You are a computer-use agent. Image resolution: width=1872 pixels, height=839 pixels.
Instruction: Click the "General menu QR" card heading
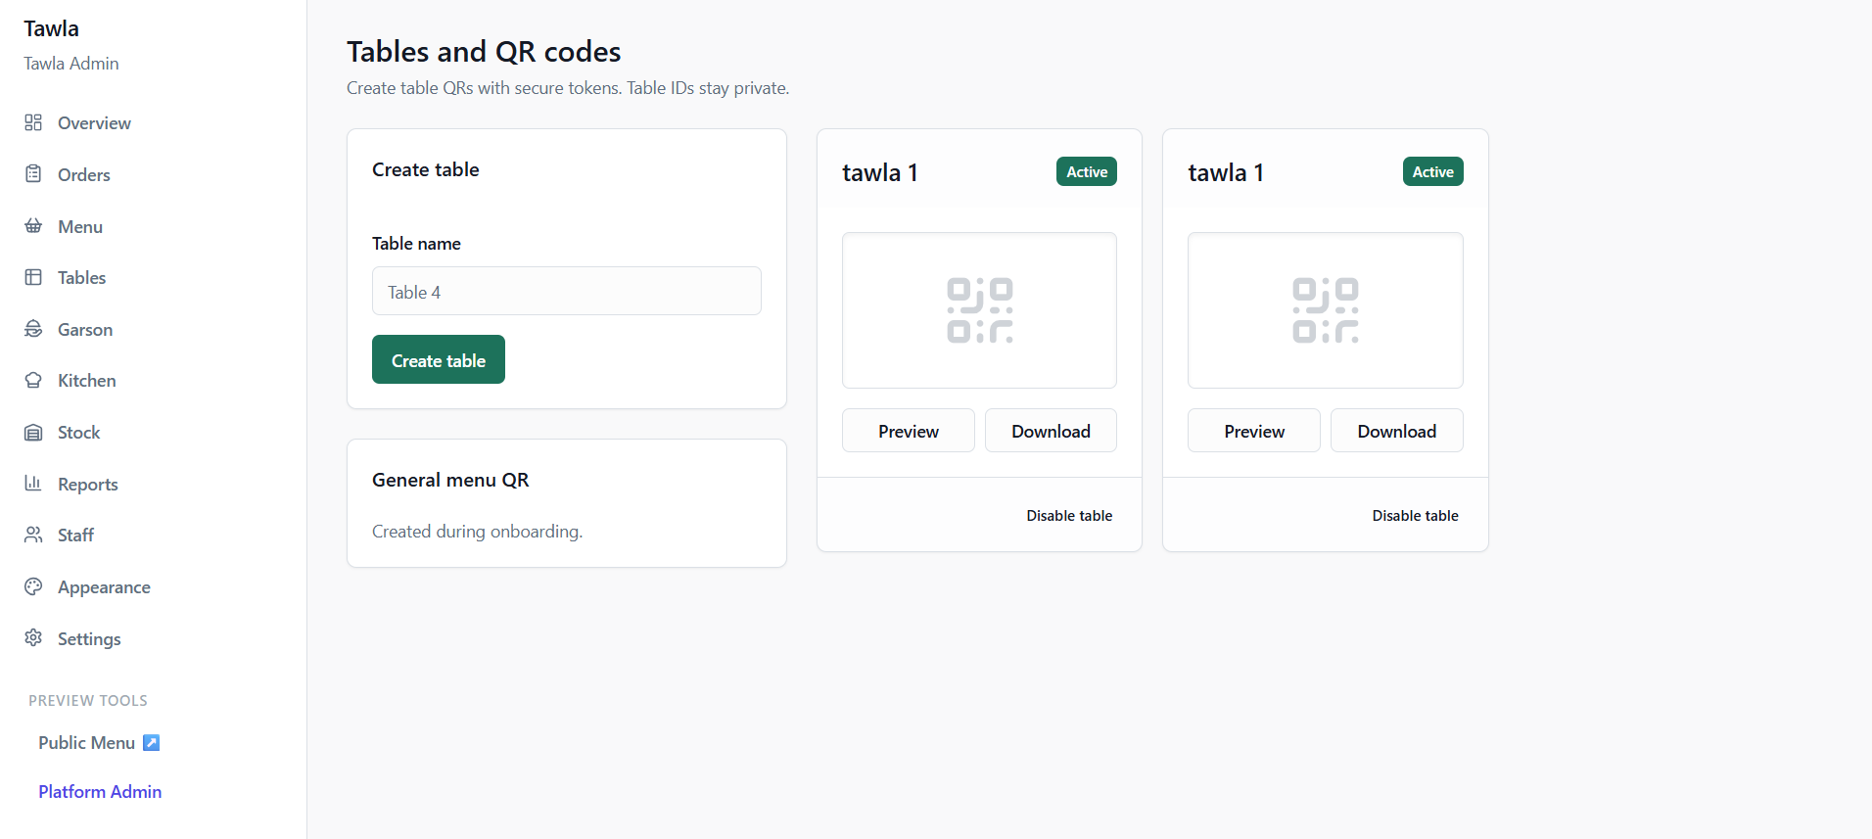[x=450, y=480]
